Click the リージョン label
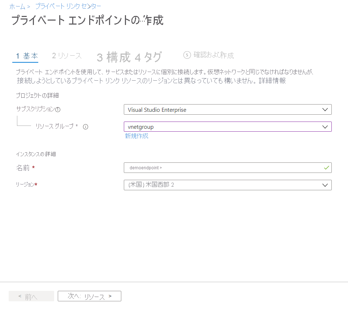Viewport: 348px width, 310px height. (25, 184)
